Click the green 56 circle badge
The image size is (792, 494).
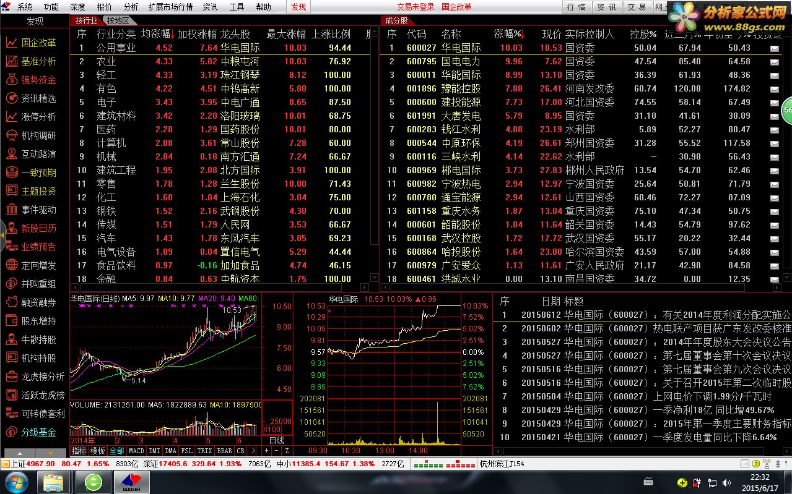pos(787,110)
